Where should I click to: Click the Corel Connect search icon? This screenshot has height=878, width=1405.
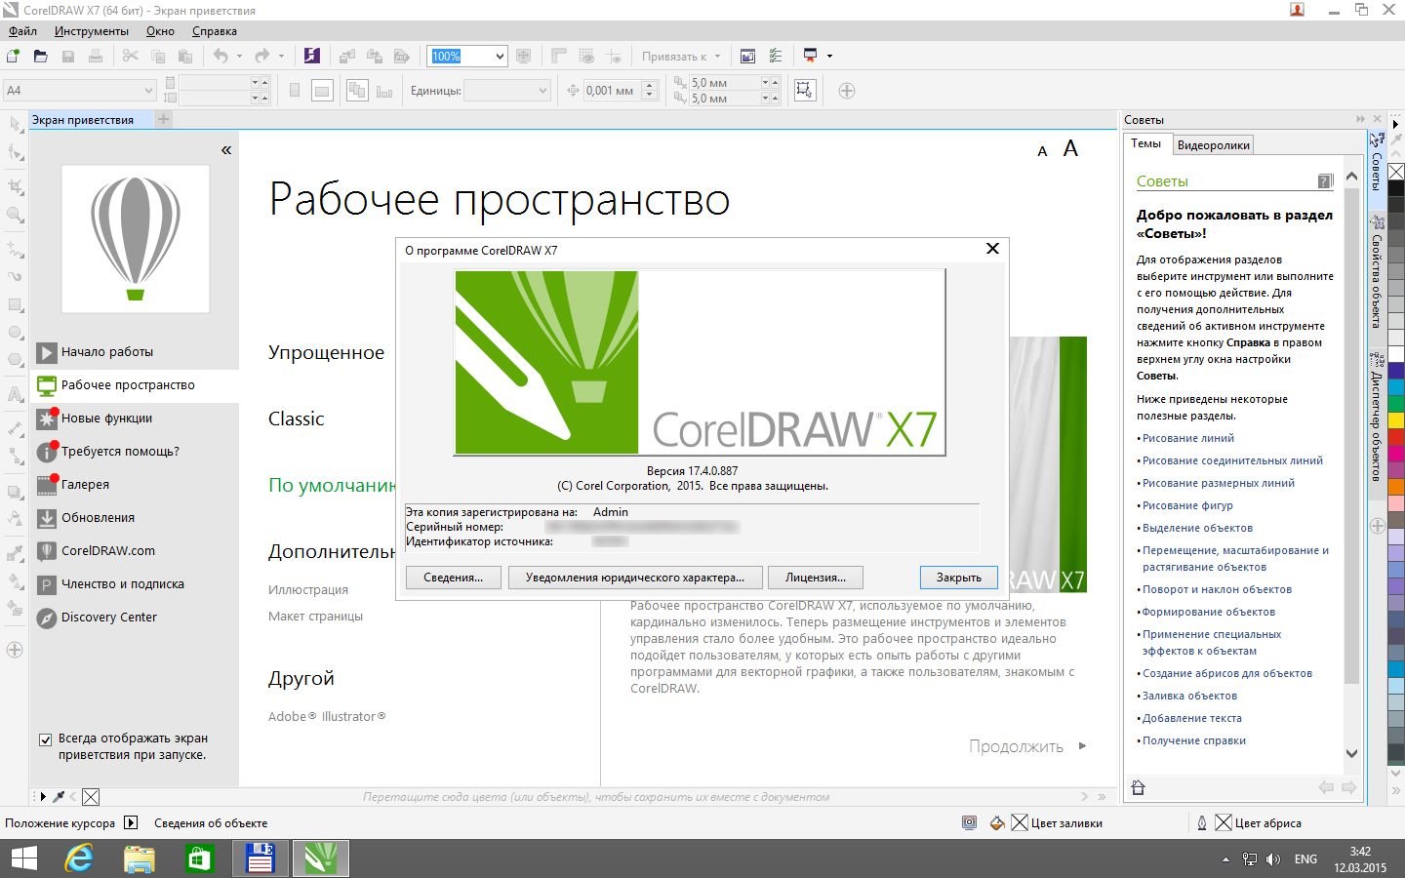tap(311, 56)
